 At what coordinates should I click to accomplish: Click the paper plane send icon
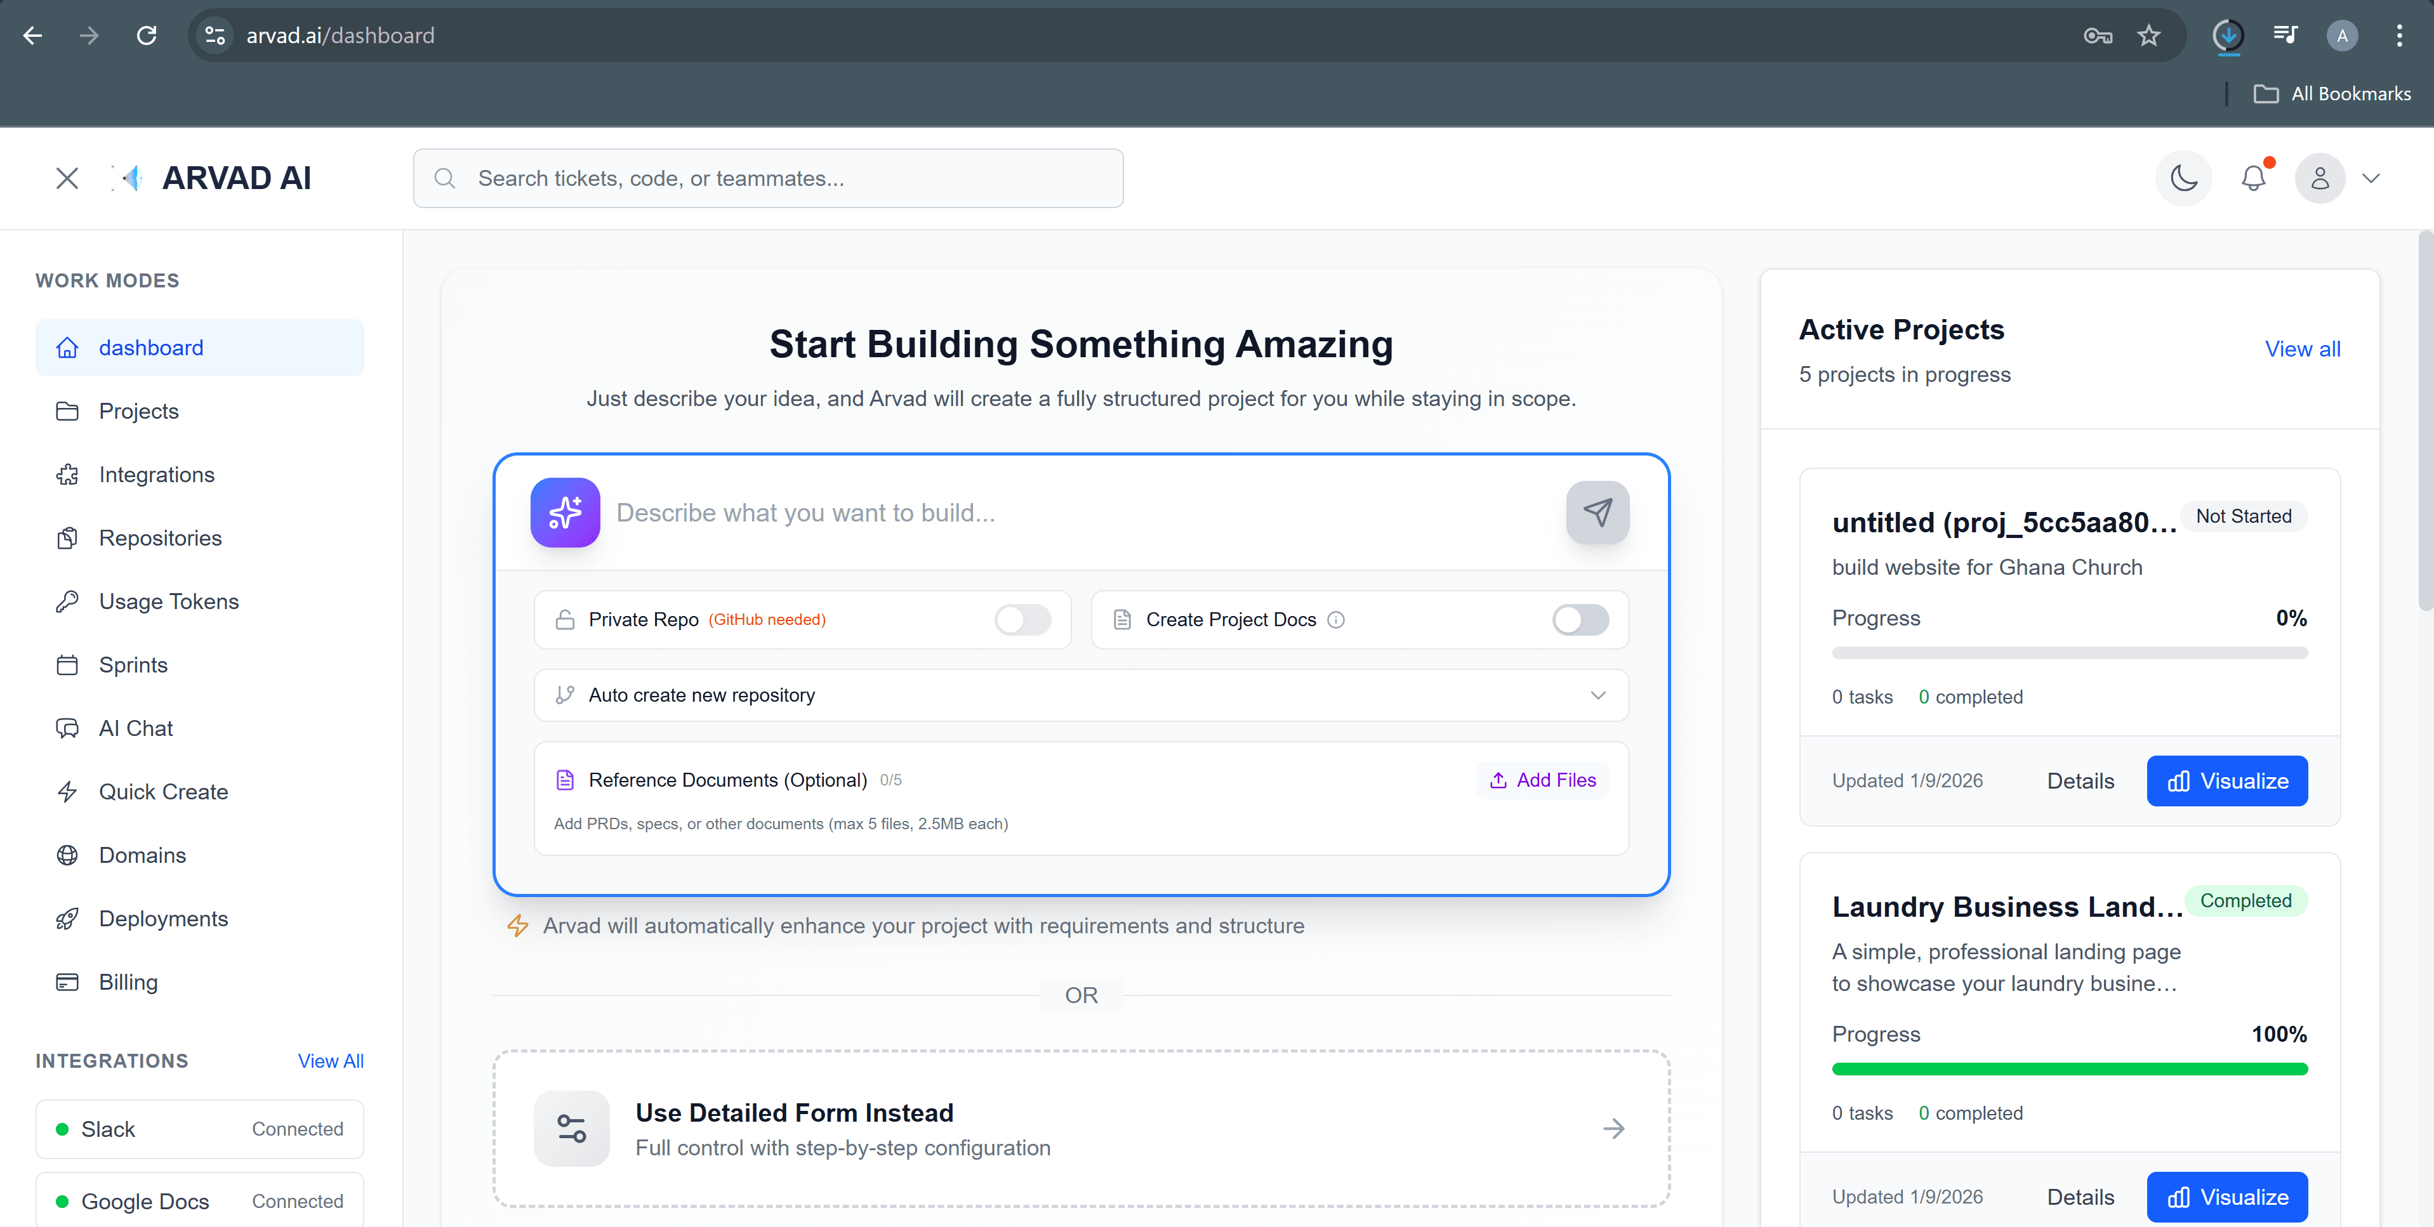click(1597, 512)
